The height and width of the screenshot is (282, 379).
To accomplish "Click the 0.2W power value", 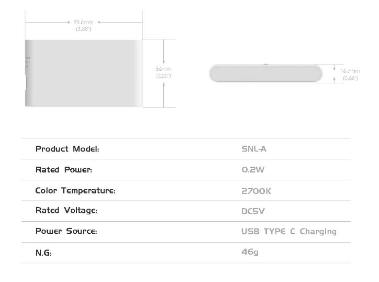I will click(253, 170).
